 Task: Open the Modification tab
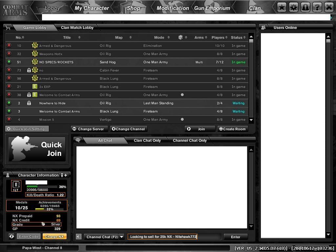click(x=173, y=8)
